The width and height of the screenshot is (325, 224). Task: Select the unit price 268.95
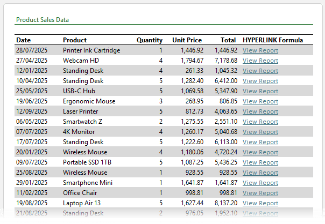[x=194, y=101]
